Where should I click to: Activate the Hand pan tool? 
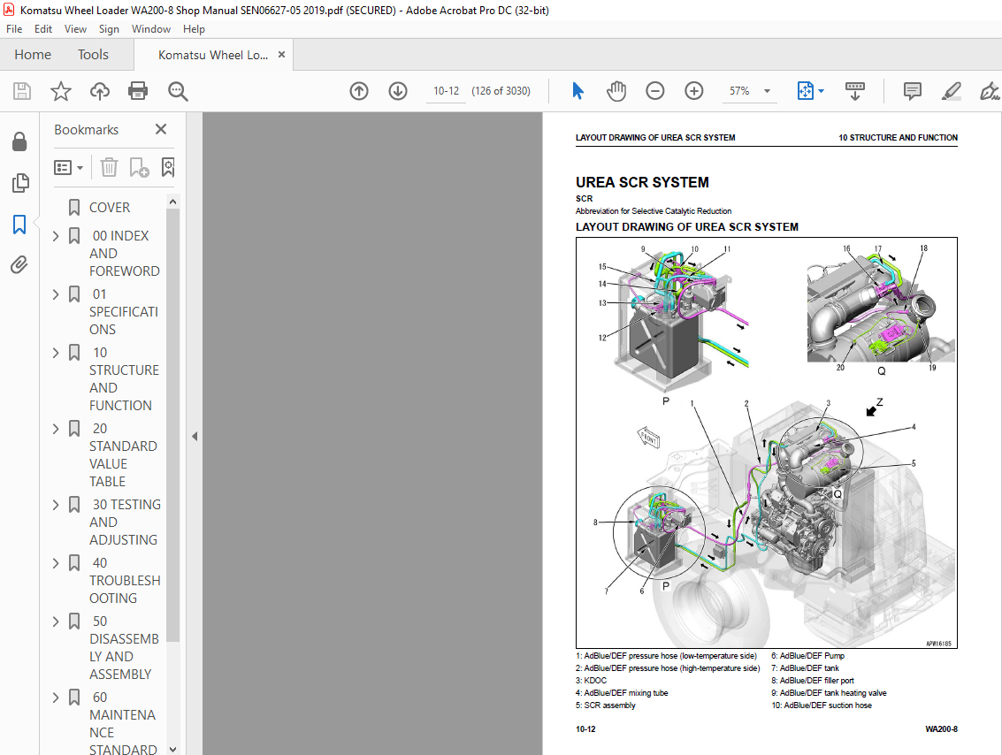point(616,91)
